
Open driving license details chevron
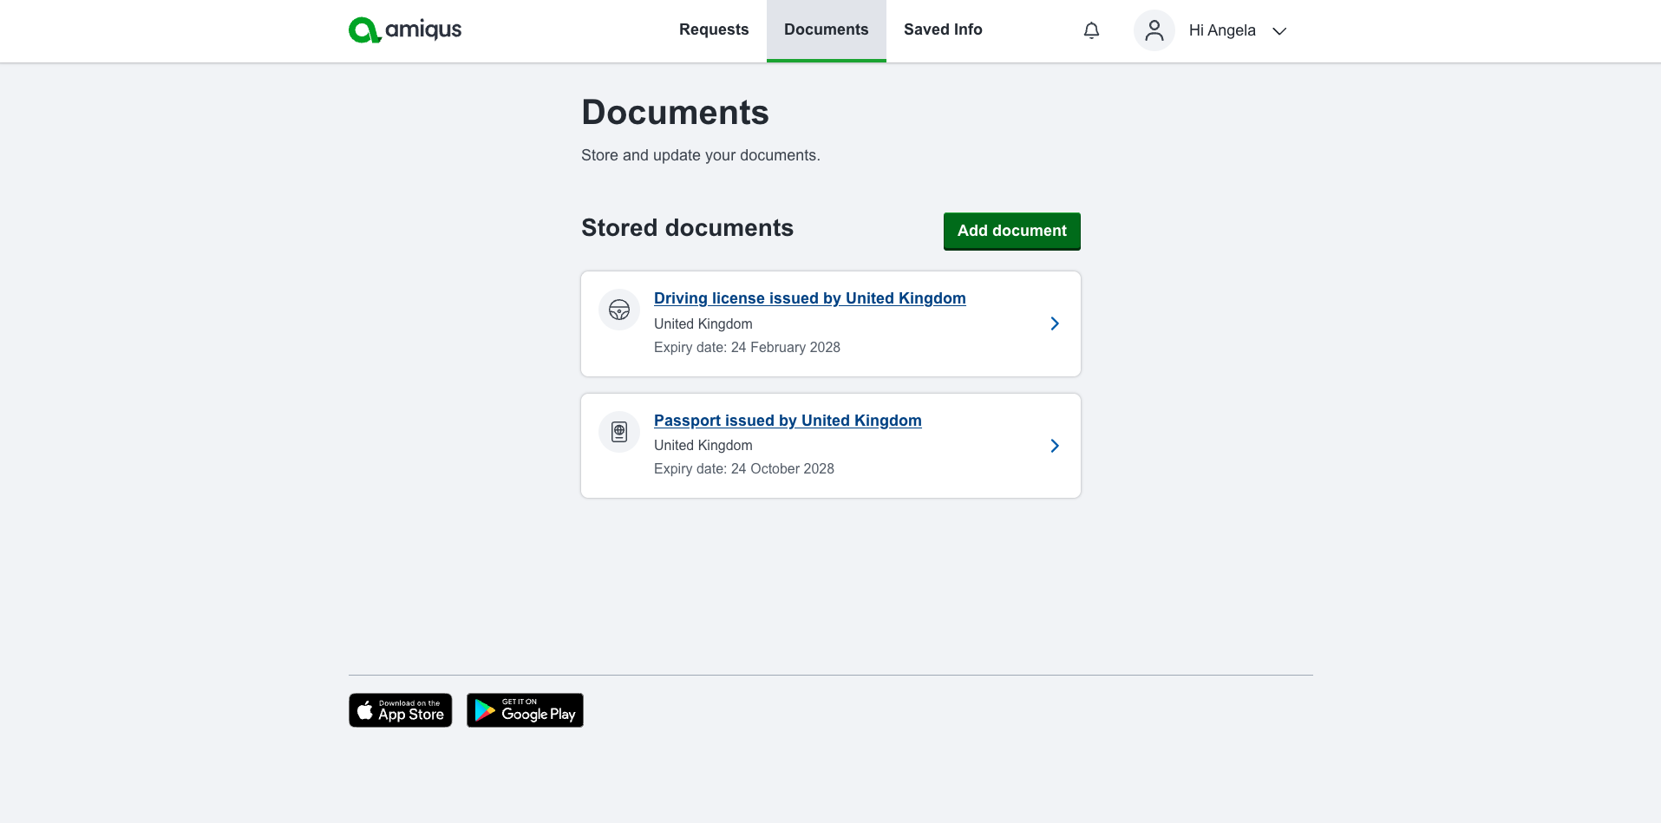[x=1055, y=323]
